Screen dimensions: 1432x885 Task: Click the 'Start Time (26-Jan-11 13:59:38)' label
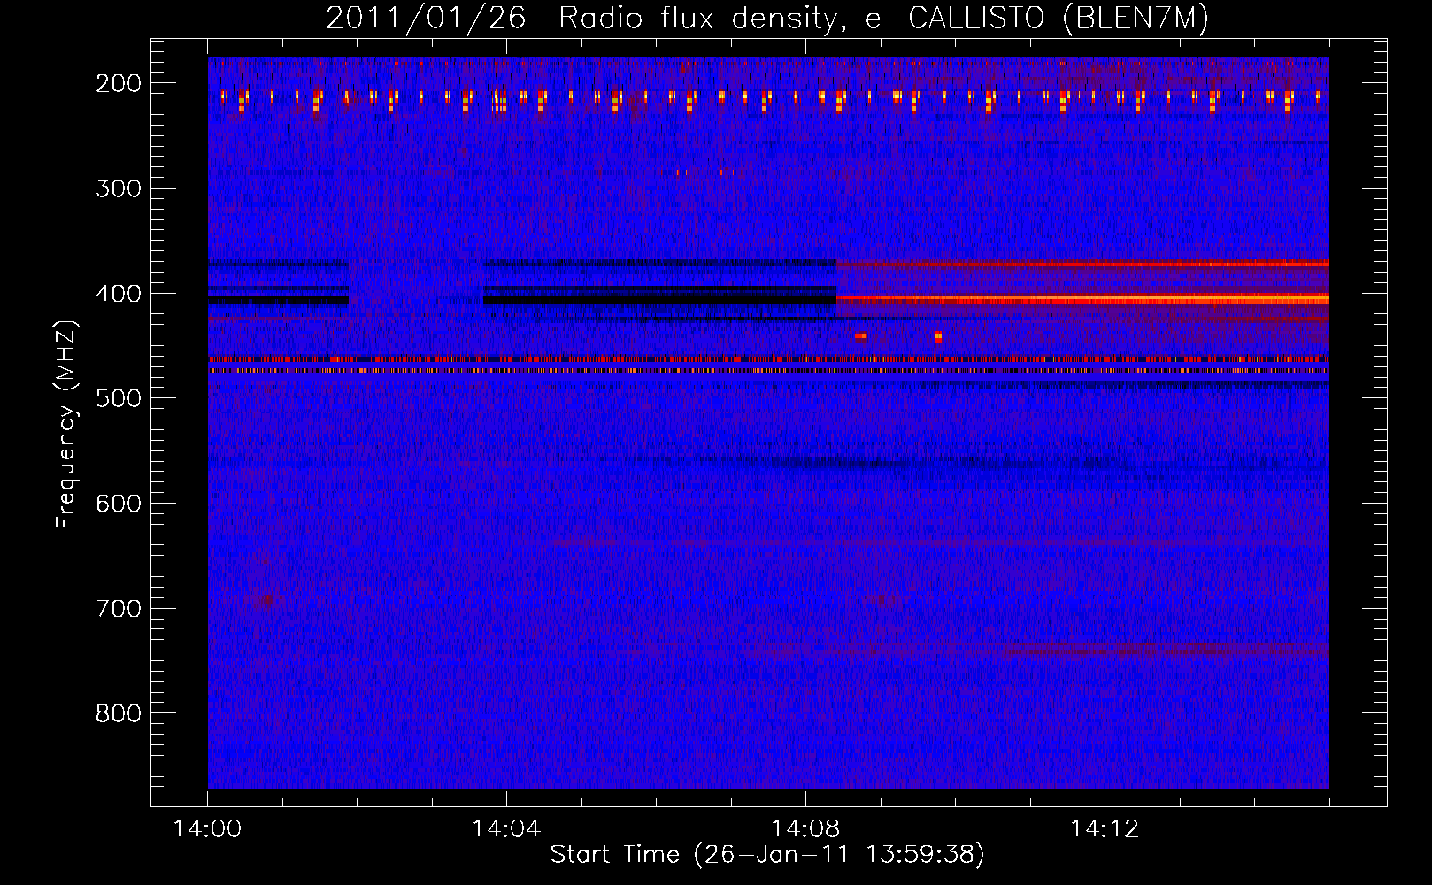[767, 855]
